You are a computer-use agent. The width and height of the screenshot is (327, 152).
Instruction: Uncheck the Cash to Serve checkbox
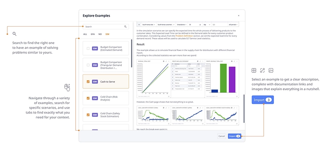click(88, 82)
